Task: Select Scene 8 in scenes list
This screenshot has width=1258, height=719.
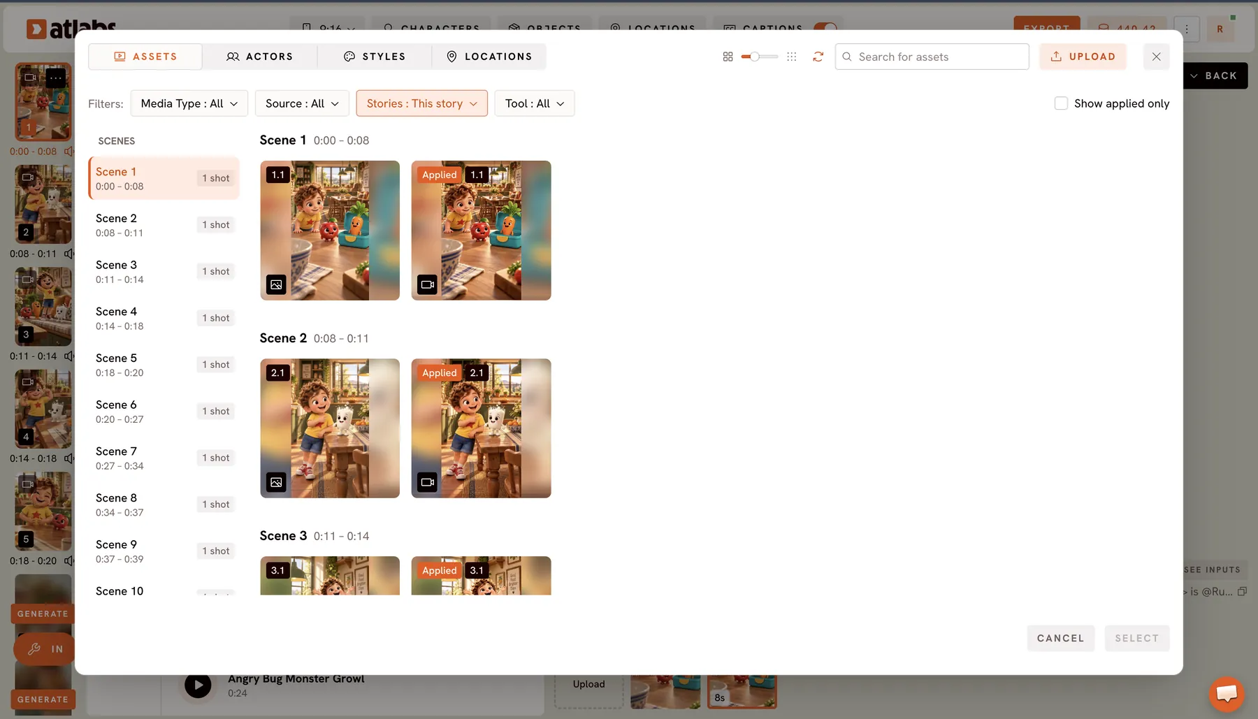Action: [x=164, y=504]
